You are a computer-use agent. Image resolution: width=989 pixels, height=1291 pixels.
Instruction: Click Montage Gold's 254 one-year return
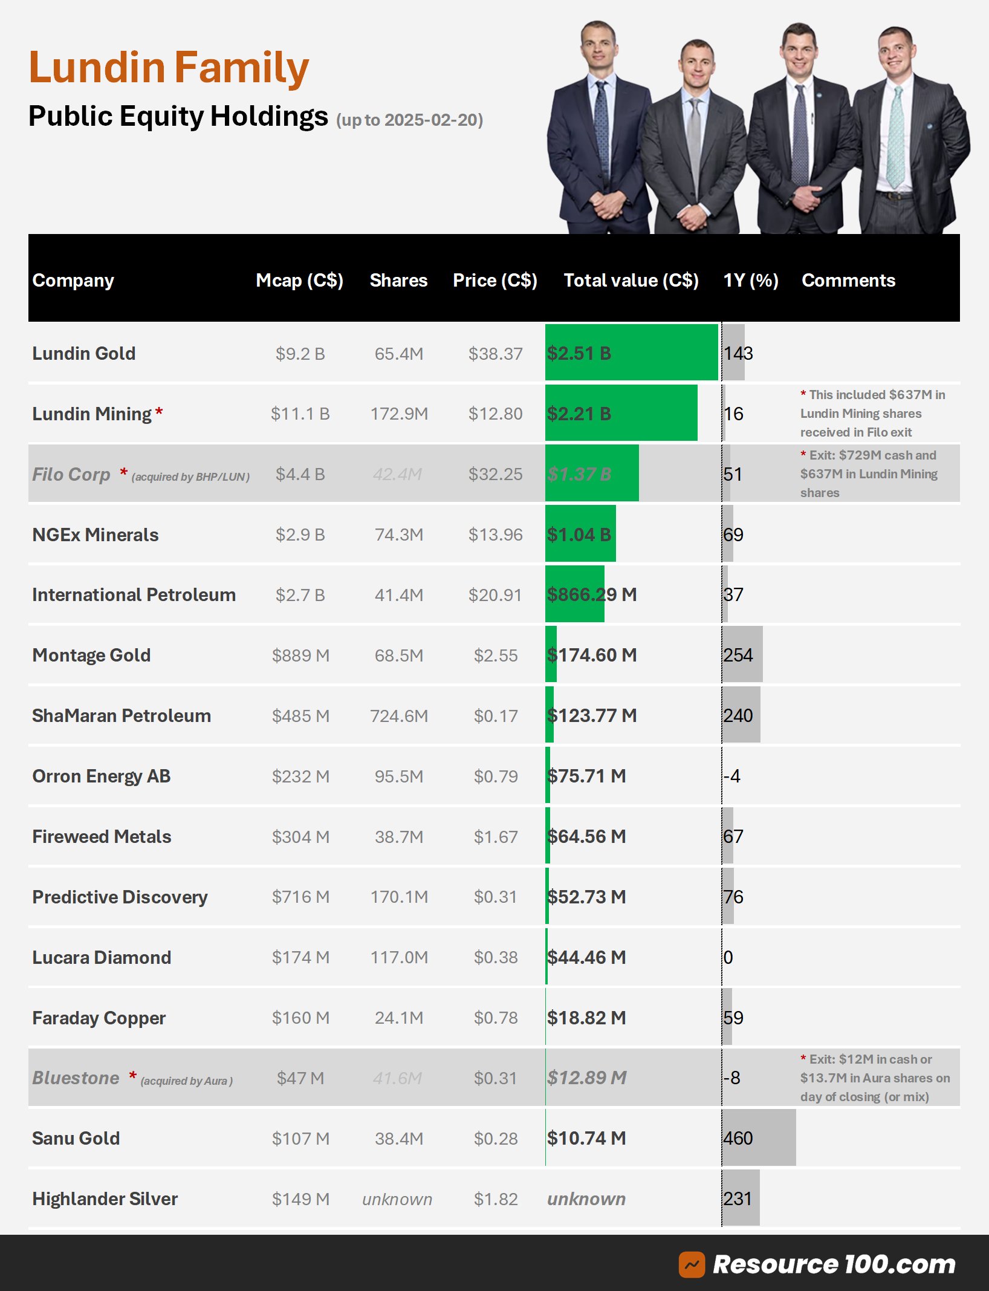click(x=738, y=655)
